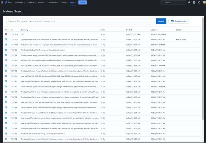Click the MOON, STAR labels cell
The width and height of the screenshot is (206, 143).
[181, 40]
